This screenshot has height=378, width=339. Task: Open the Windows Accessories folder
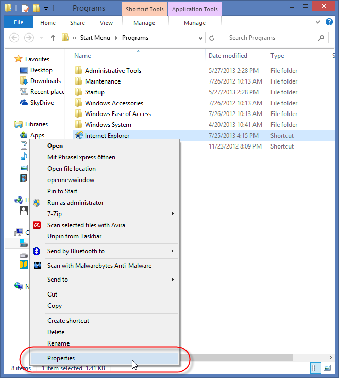coord(114,103)
